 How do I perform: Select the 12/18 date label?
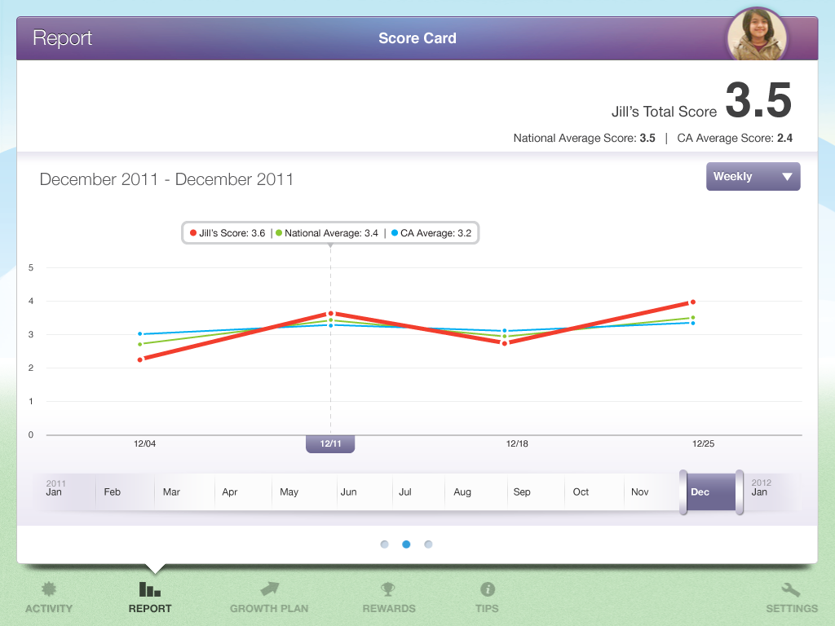click(516, 443)
